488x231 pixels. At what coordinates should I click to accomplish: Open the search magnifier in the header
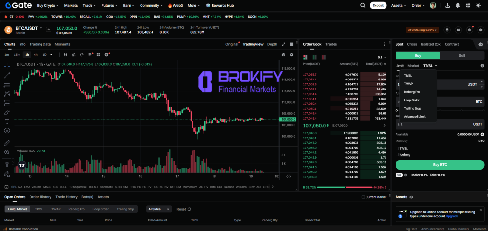tap(363, 5)
